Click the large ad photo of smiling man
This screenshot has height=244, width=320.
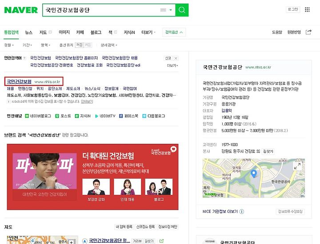tap(45, 171)
